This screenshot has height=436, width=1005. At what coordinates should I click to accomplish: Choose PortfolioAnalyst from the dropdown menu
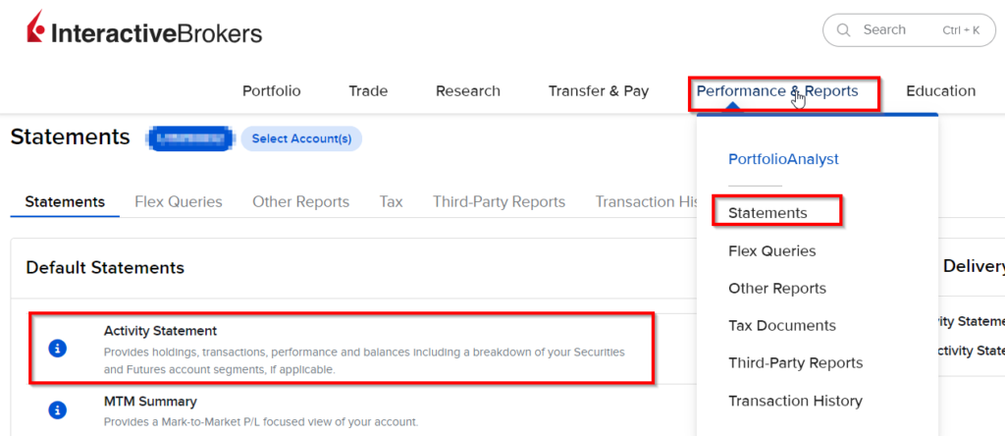[783, 159]
